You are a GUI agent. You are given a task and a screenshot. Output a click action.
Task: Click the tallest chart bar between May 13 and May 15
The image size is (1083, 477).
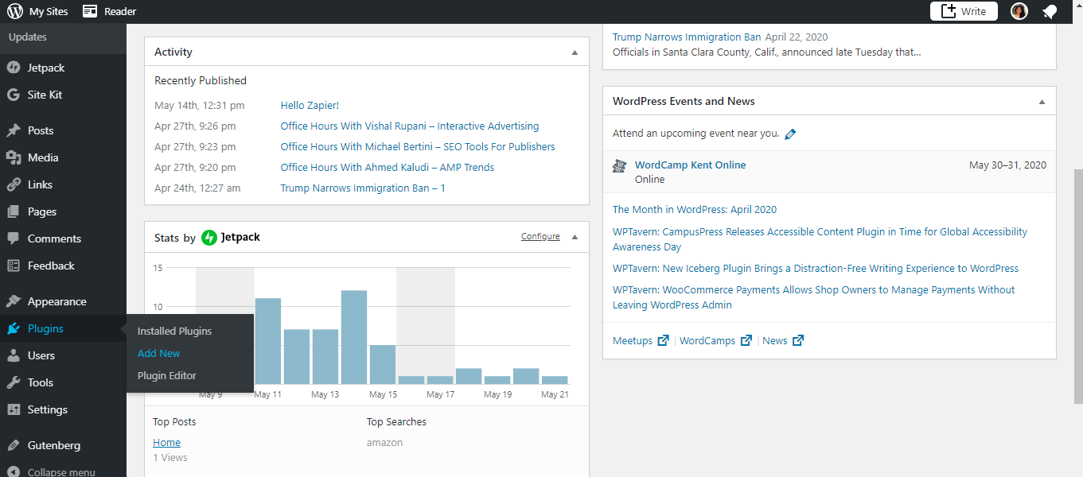(354, 337)
